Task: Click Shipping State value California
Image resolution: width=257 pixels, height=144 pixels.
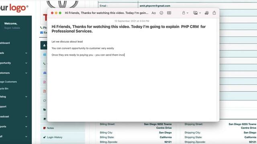Action: coord(250,137)
